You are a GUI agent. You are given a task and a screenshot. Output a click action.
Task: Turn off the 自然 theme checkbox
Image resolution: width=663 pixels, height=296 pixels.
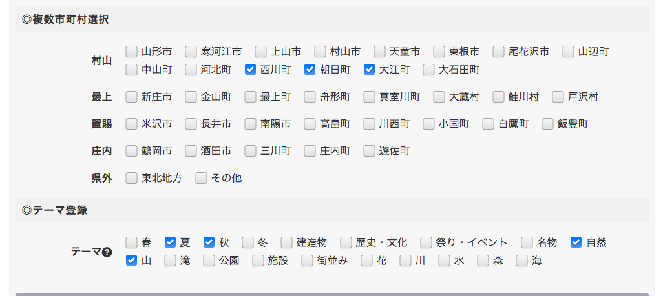(x=576, y=242)
